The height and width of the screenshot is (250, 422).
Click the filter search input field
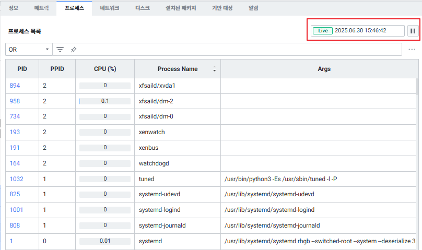click(x=235, y=50)
